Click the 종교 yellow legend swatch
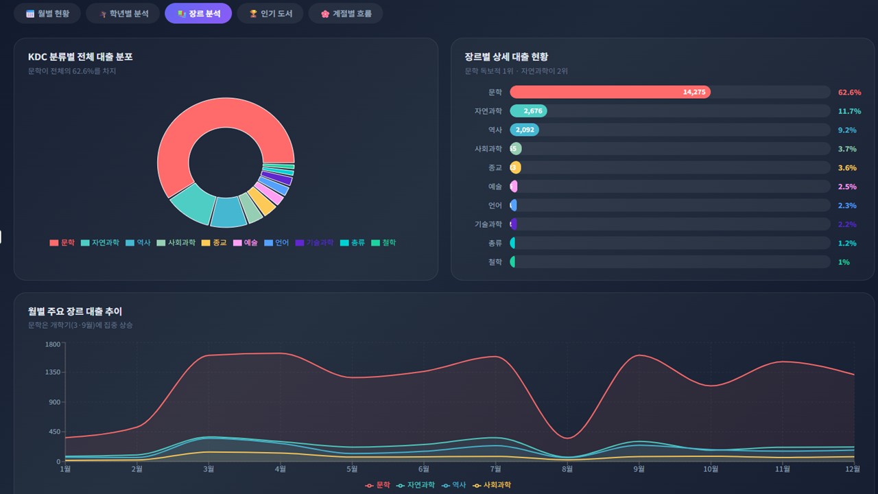Viewport: 878px width, 494px height. click(x=206, y=243)
